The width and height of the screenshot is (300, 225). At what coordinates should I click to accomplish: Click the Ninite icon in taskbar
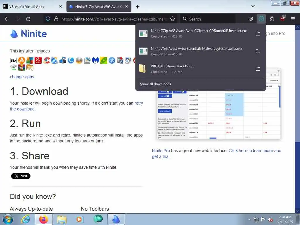coord(116,219)
